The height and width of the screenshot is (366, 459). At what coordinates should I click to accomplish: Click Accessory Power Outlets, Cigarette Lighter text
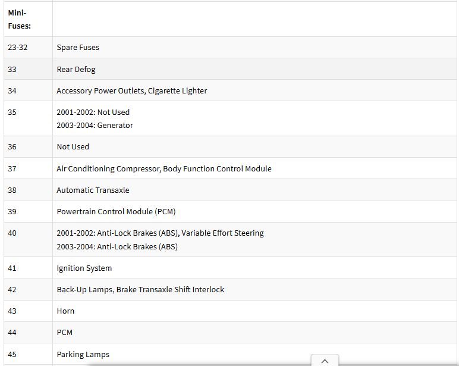[x=132, y=90]
